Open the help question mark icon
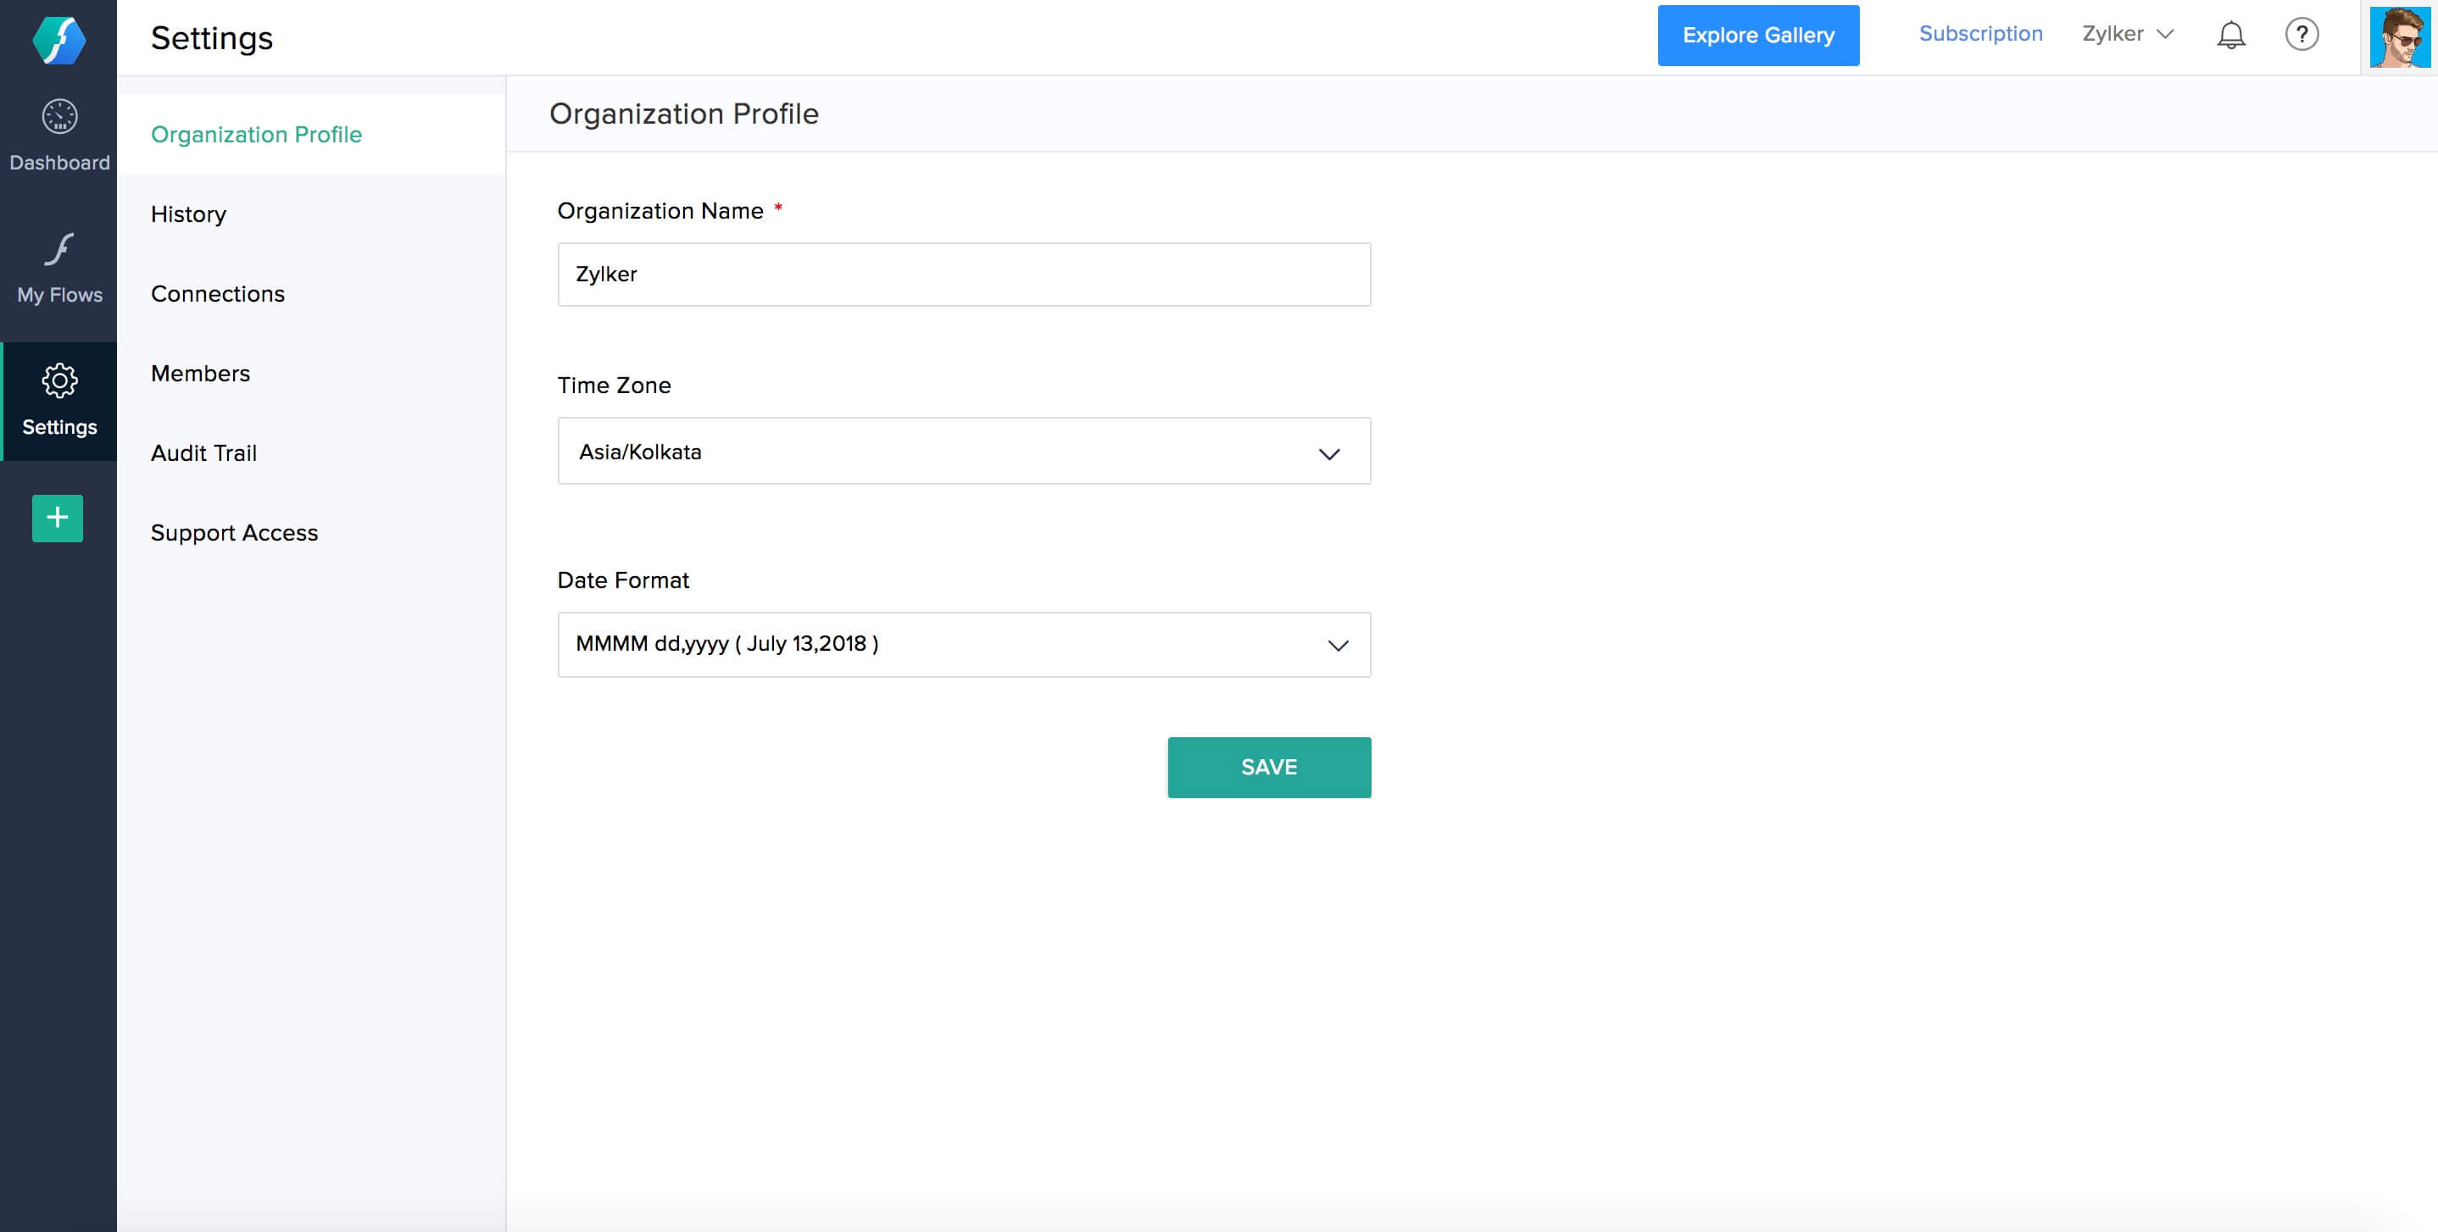This screenshot has height=1232, width=2438. tap(2302, 35)
